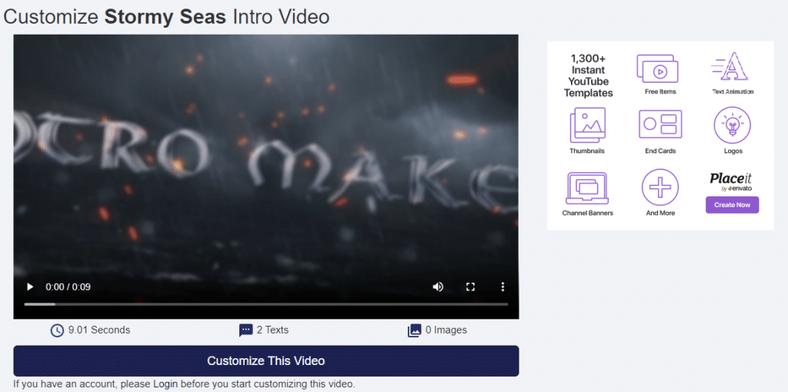Image resolution: width=788 pixels, height=392 pixels.
Task: Click the chat icon beside 2 Texts
Action: click(x=246, y=330)
